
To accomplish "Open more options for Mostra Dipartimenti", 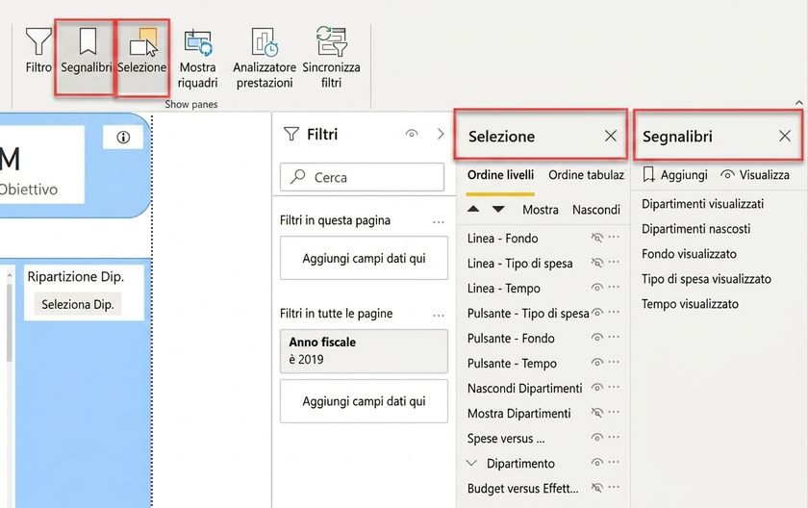I will [x=614, y=412].
